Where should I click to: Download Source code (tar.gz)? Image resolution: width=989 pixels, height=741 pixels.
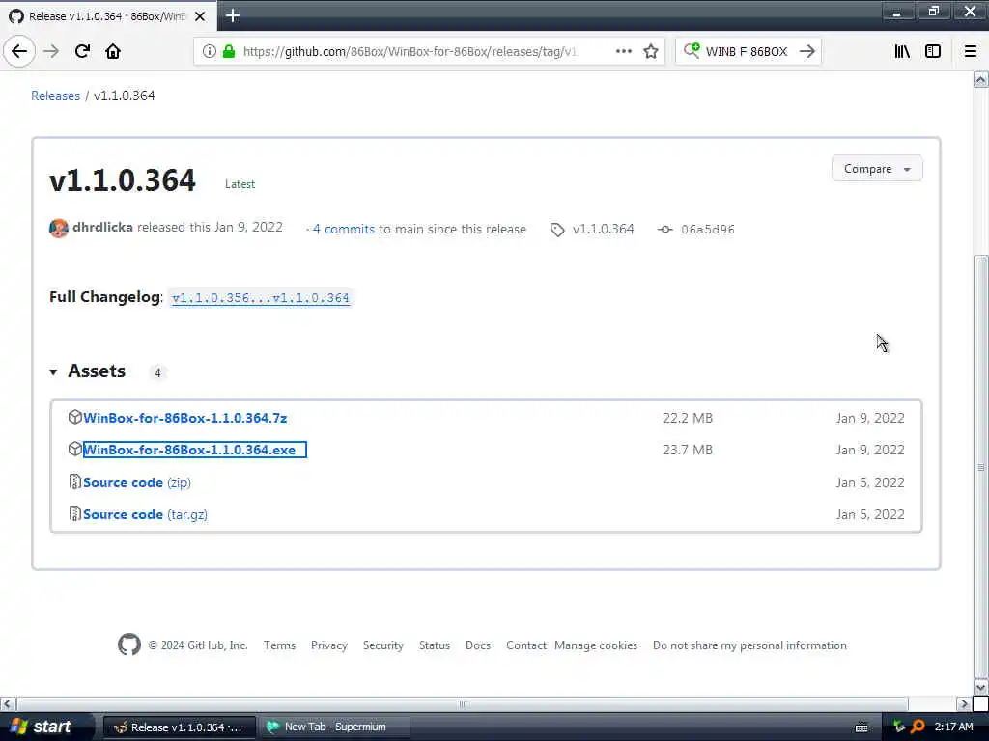point(145,515)
